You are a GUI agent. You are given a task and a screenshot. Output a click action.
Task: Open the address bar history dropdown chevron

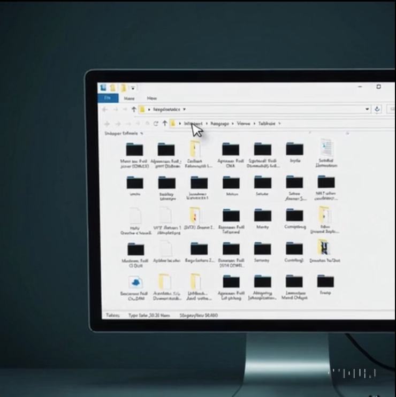[x=367, y=109]
